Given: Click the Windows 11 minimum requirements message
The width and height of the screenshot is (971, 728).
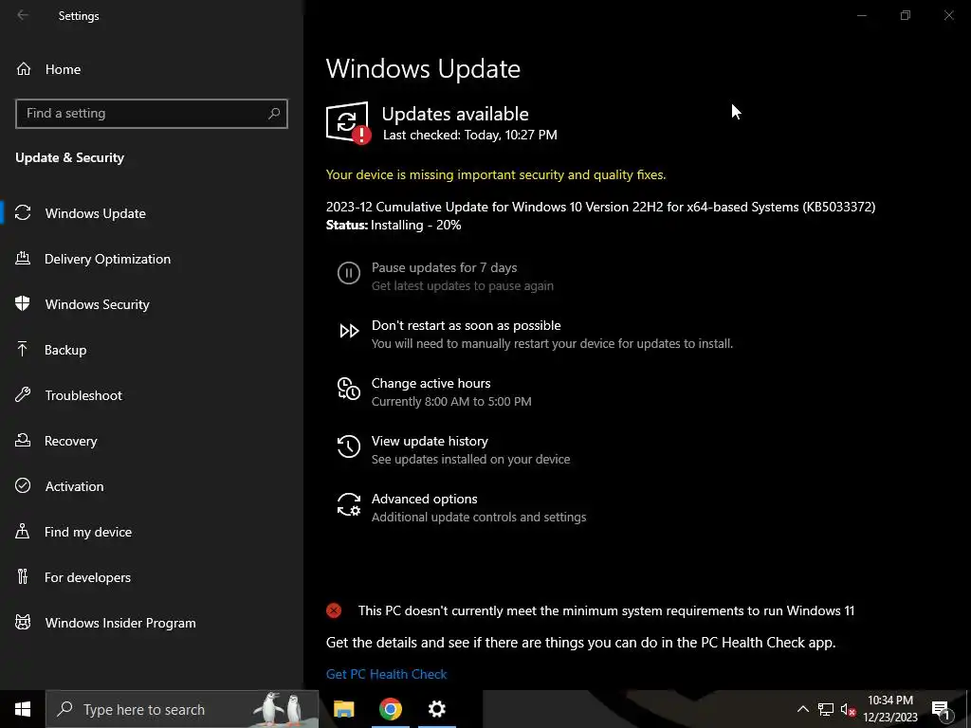Looking at the screenshot, I should 606,611.
